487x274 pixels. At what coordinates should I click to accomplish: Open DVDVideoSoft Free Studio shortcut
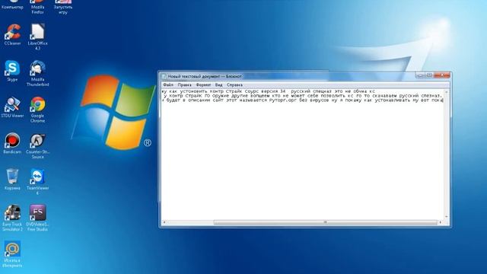point(37,218)
